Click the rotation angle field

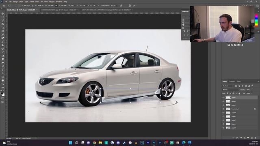point(73,6)
